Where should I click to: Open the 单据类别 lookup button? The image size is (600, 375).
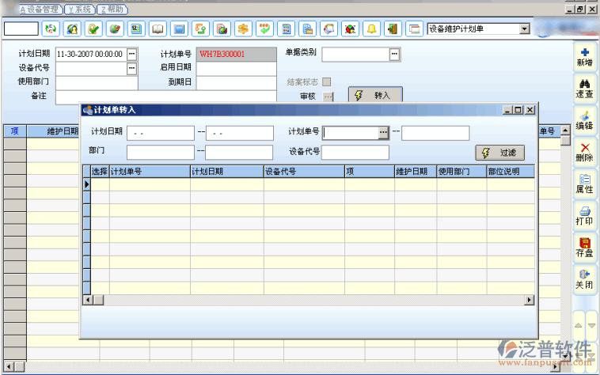pos(394,54)
